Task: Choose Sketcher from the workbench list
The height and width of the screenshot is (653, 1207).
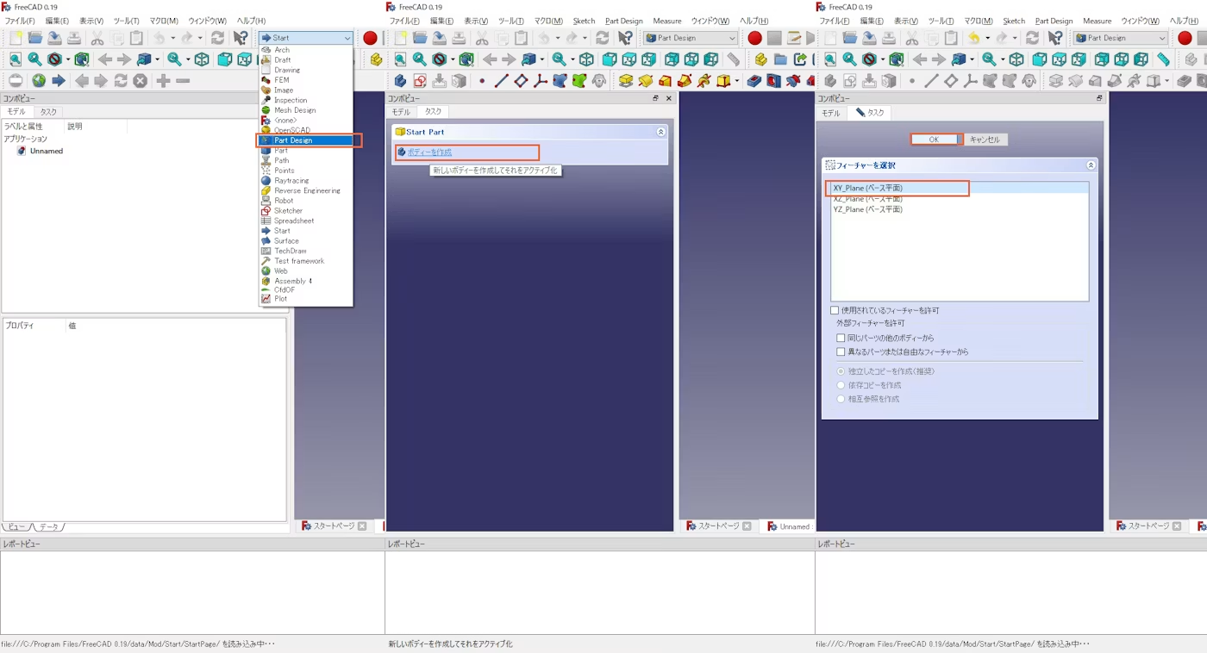Action: (x=306, y=211)
